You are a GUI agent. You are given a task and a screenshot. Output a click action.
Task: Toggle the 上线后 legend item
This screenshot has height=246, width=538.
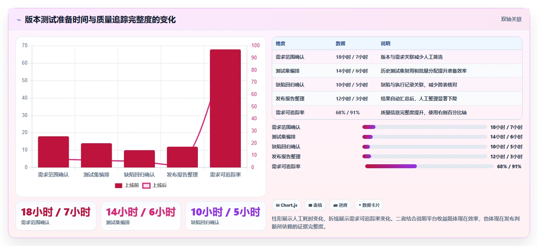pyautogui.click(x=155, y=185)
